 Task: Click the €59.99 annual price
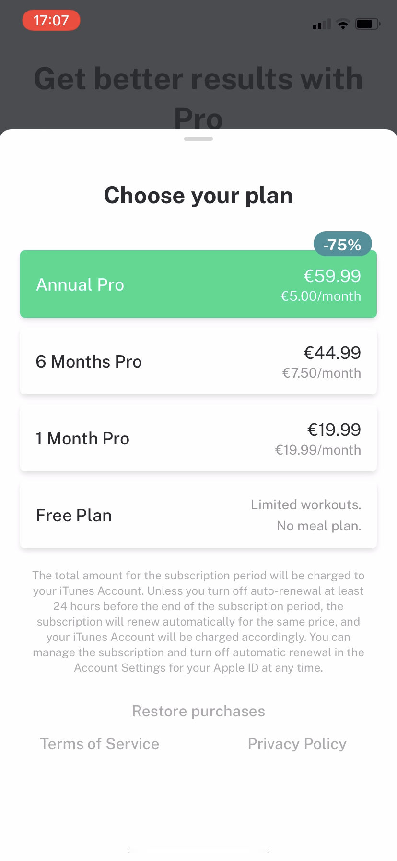332,276
